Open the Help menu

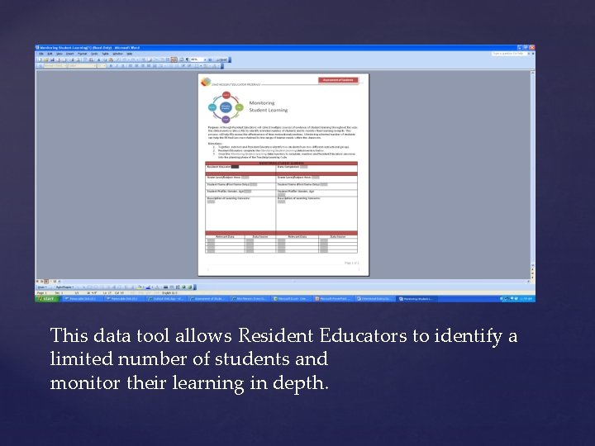(x=130, y=54)
